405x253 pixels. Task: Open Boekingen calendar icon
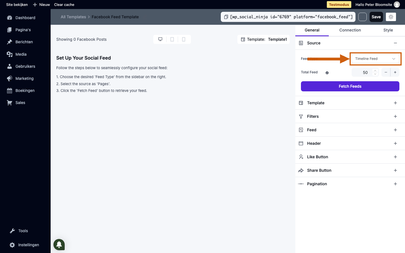click(x=10, y=91)
